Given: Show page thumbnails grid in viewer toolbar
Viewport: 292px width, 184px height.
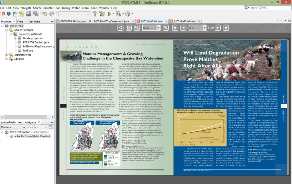Looking at the screenshot, I should 129,28.
